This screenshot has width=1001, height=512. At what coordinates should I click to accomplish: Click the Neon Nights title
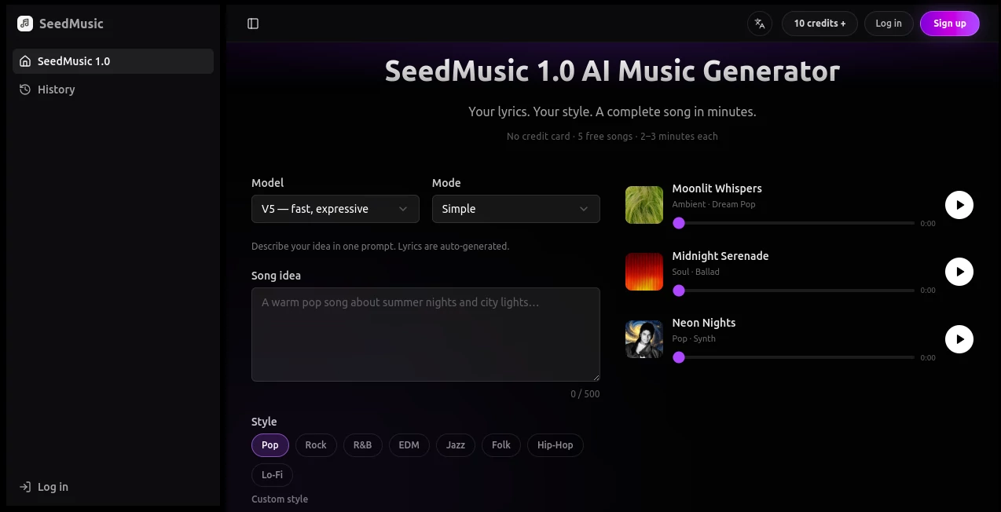pyautogui.click(x=704, y=323)
